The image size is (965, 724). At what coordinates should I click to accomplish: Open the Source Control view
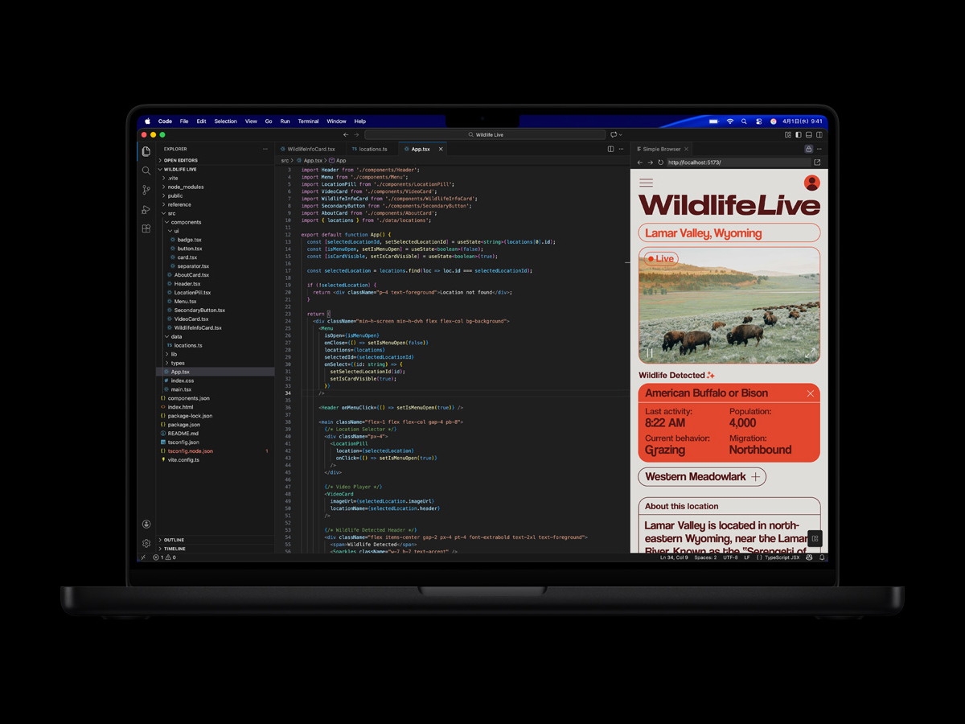tap(146, 190)
